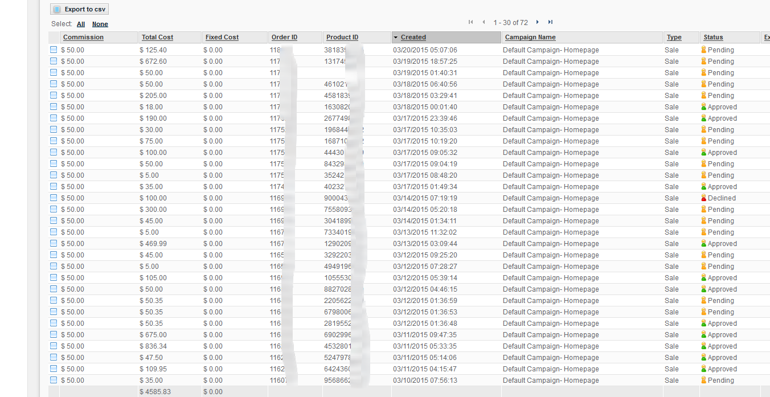Screen dimensions: 770x397
Task: Sort by the Product ID column
Action: tap(342, 37)
